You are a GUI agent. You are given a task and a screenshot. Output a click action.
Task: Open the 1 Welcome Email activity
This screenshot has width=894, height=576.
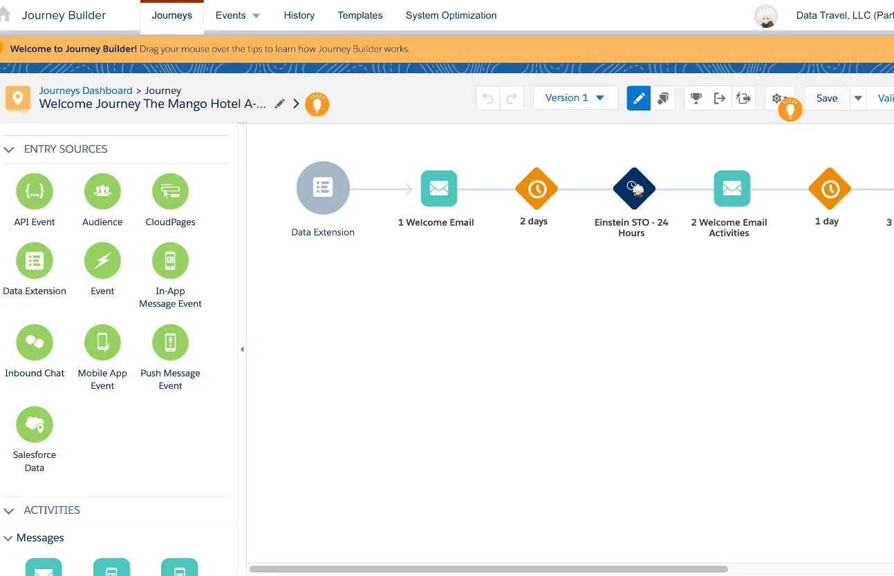(x=439, y=188)
